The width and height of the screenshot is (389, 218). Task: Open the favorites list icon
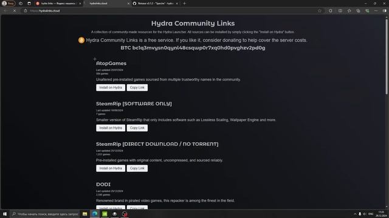[349, 11]
